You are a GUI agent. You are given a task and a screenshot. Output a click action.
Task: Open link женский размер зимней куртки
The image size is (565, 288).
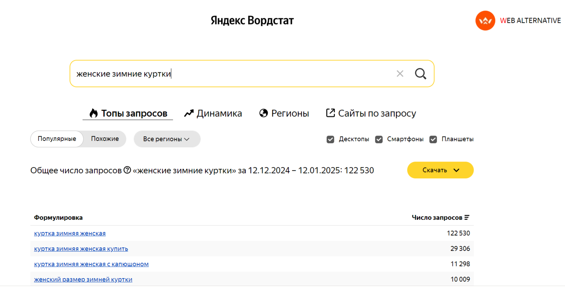click(83, 279)
